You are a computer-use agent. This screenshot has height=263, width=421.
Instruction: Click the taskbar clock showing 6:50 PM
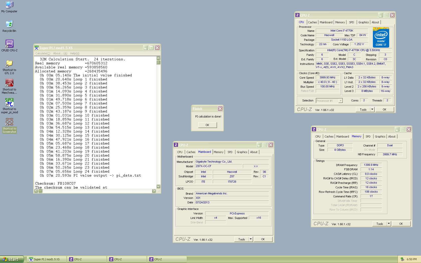click(x=411, y=259)
